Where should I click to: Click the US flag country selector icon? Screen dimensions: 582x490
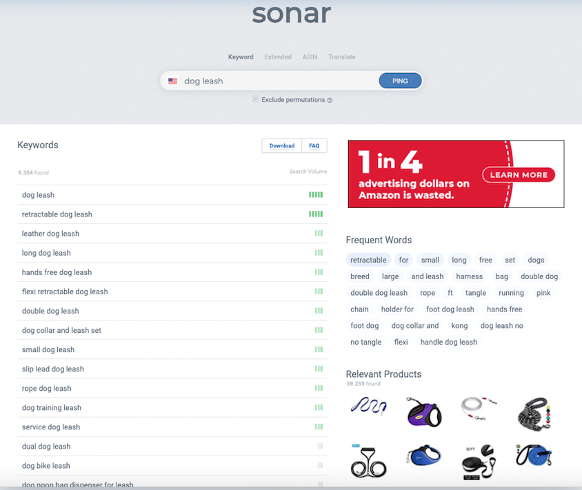[x=172, y=81]
